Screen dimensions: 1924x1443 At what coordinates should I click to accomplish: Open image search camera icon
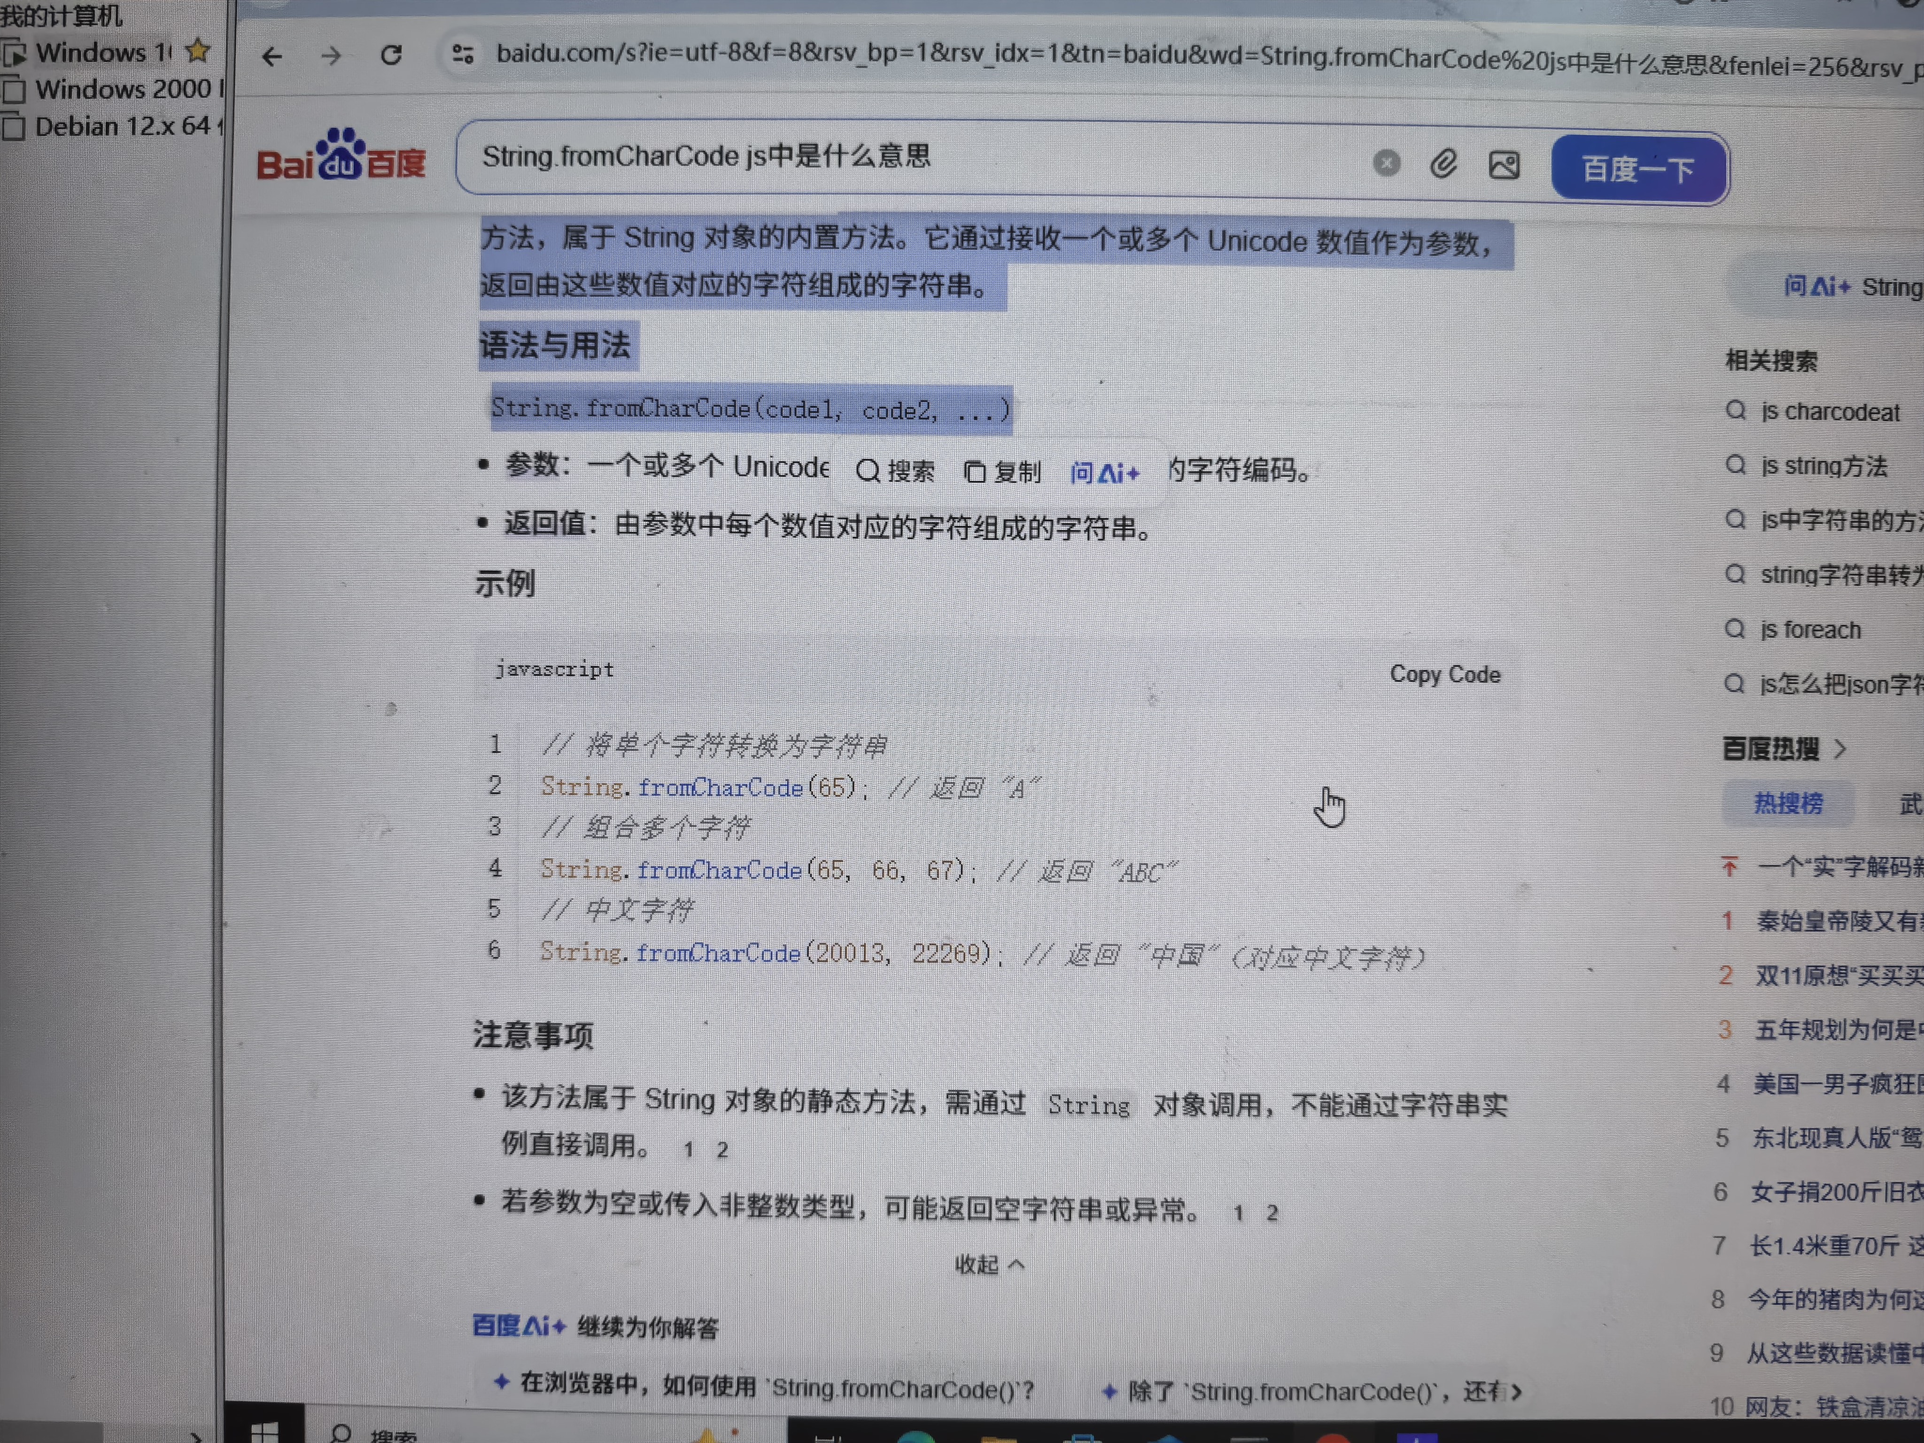coord(1504,164)
